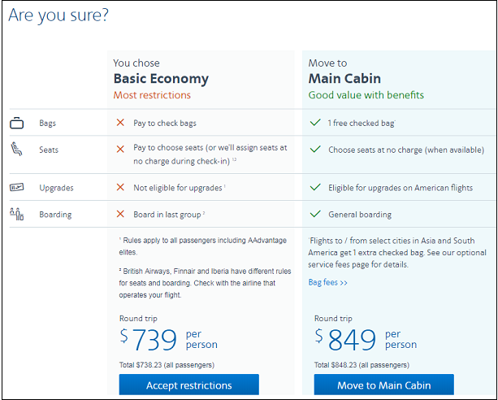The width and height of the screenshot is (498, 400).
Task: Click the Bags suitcase icon
Action: (17, 124)
